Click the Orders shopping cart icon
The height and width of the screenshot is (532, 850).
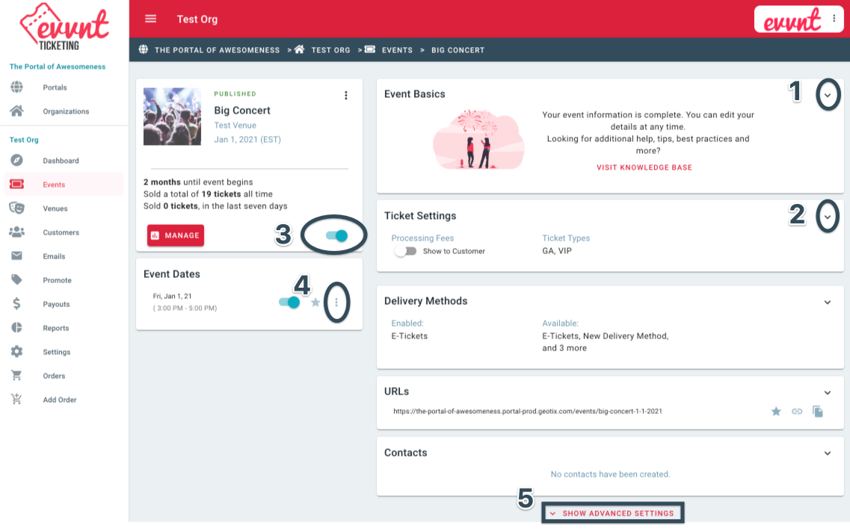16,375
